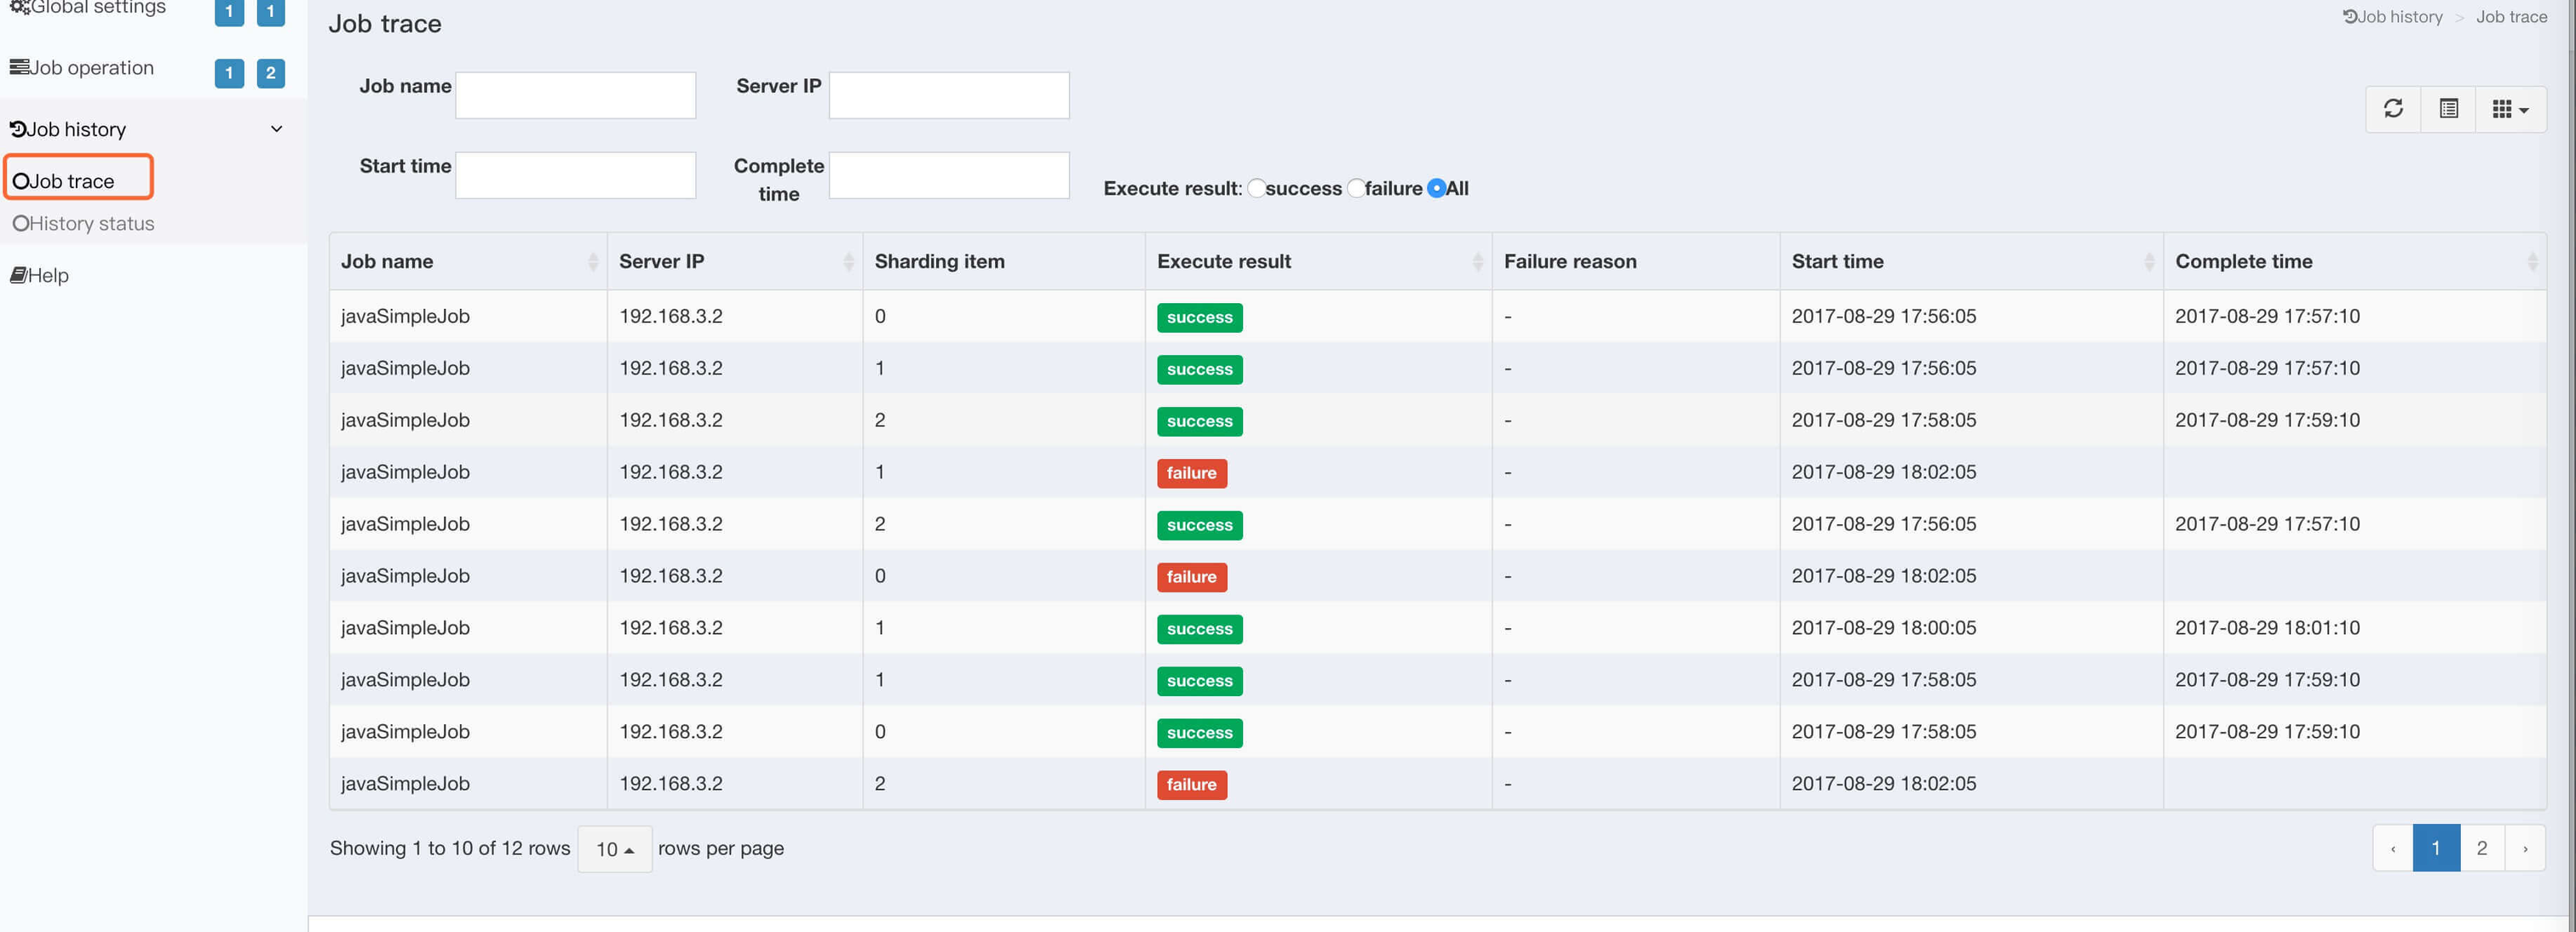This screenshot has width=2576, height=932.
Task: Click the Job name input field
Action: tap(575, 94)
